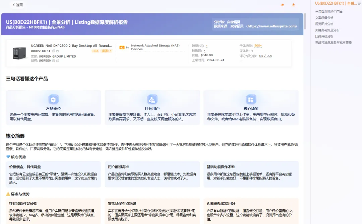Jump to 三句话看懂这个产品 in outline
The image size is (362, 224).
click(x=329, y=12)
